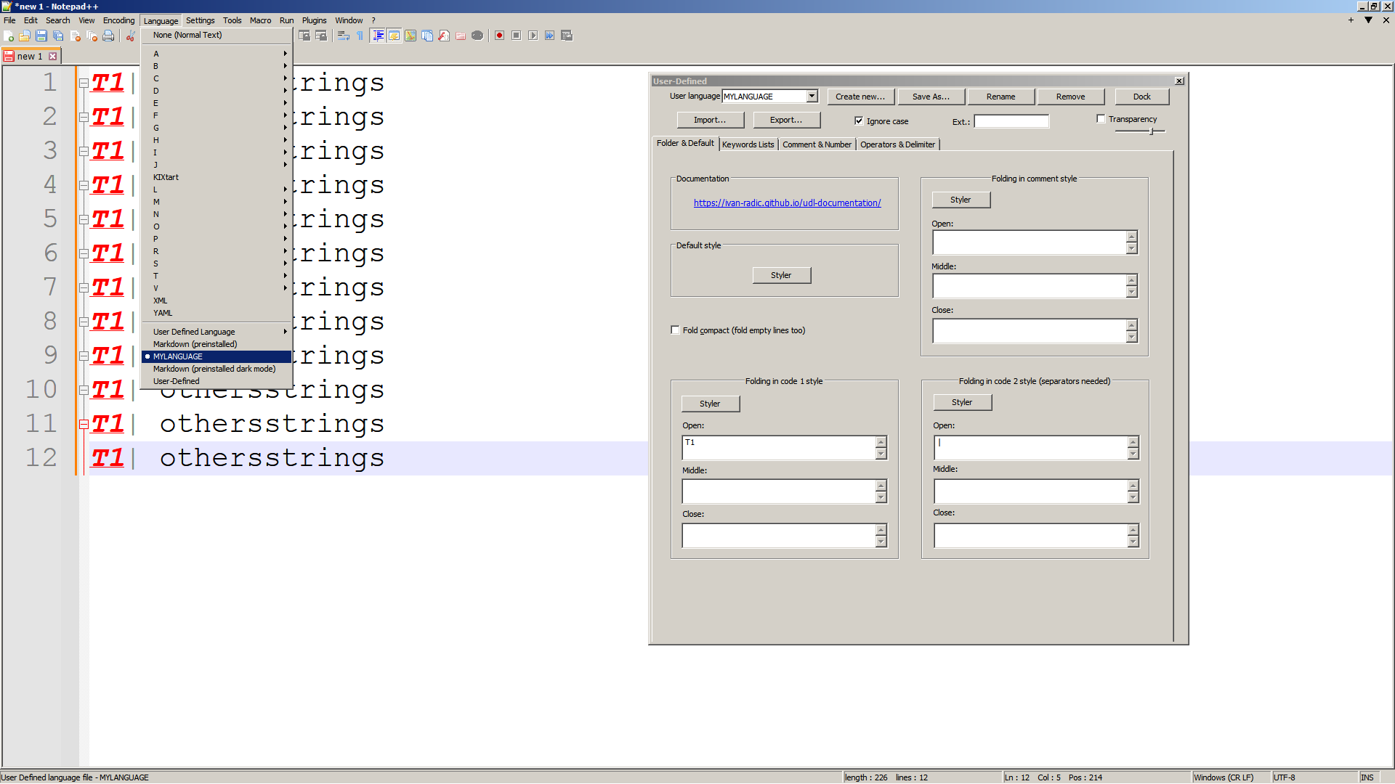Start macro recording with red record icon
The height and width of the screenshot is (784, 1395).
click(499, 36)
